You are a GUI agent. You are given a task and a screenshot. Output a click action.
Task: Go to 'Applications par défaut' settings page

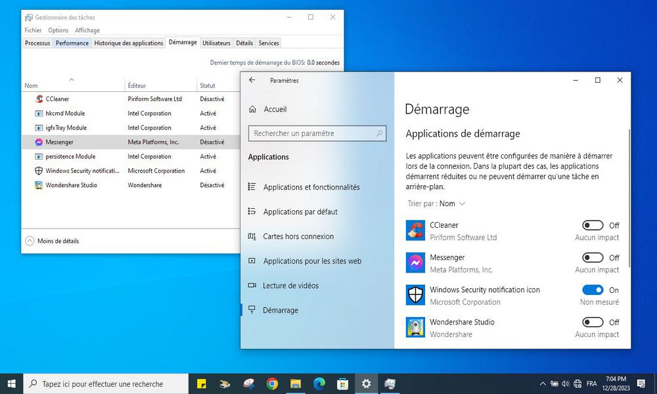point(300,211)
